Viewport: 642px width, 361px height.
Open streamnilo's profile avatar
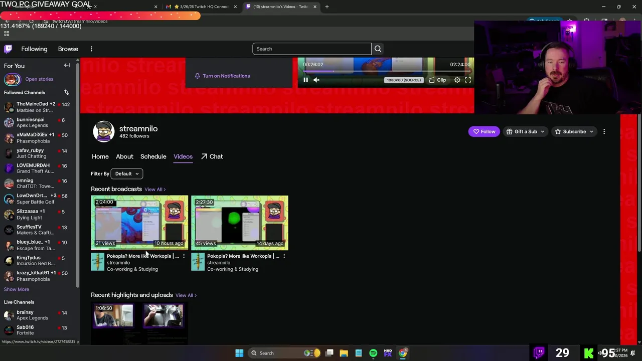click(x=104, y=131)
